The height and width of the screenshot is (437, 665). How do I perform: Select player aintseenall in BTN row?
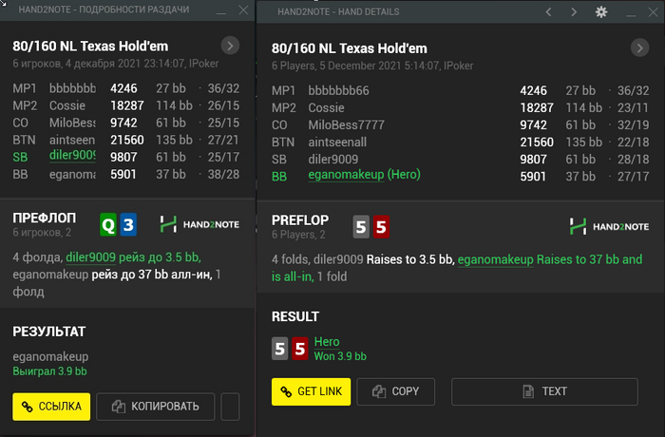coord(337,142)
